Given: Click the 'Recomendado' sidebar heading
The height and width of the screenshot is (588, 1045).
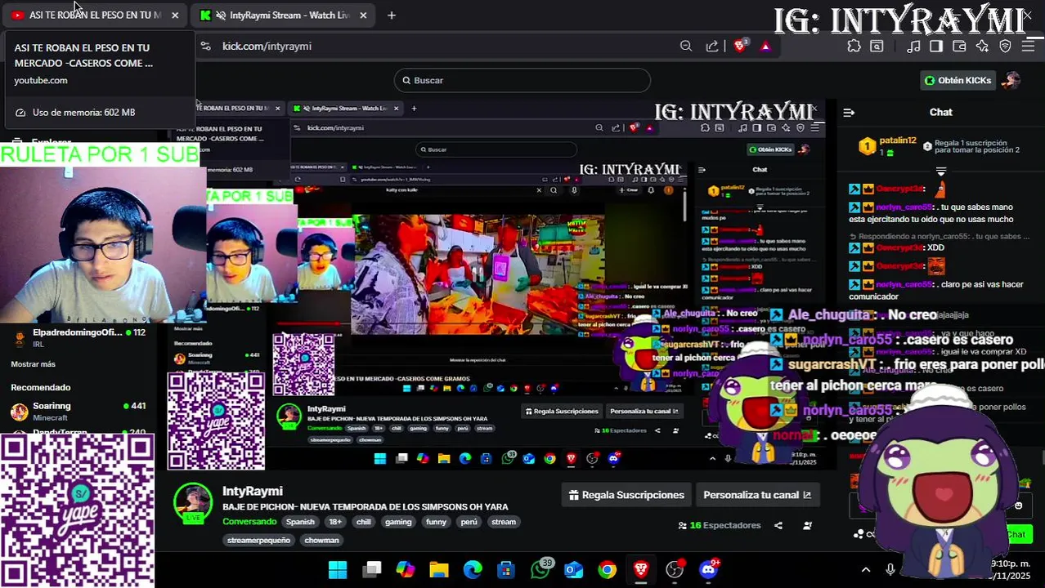Looking at the screenshot, I should (41, 387).
